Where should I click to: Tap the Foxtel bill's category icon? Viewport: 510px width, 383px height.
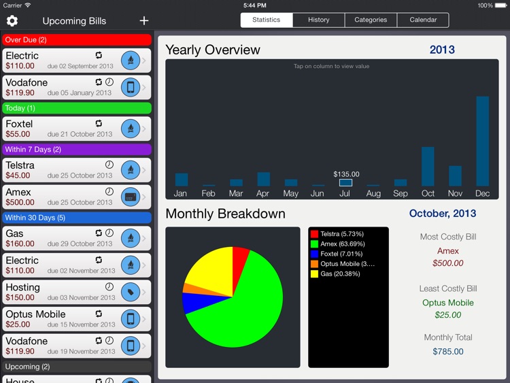pos(131,129)
